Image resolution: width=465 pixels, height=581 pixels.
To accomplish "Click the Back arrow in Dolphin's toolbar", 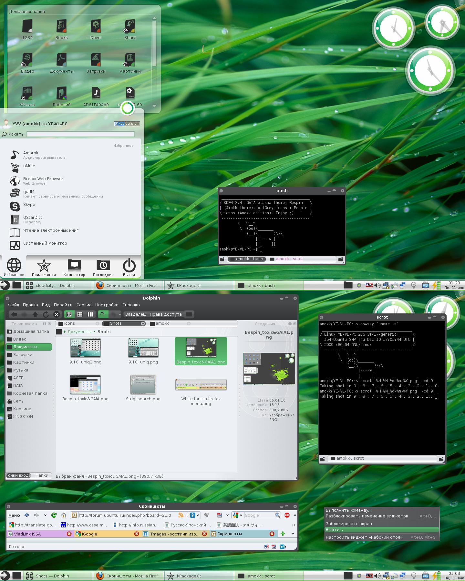I will [x=14, y=314].
